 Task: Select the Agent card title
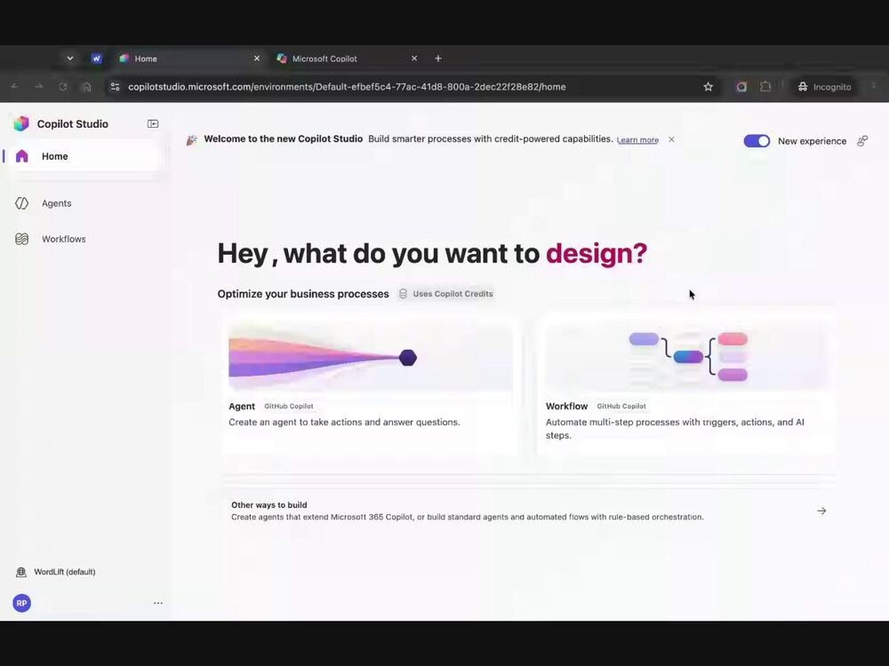(242, 406)
